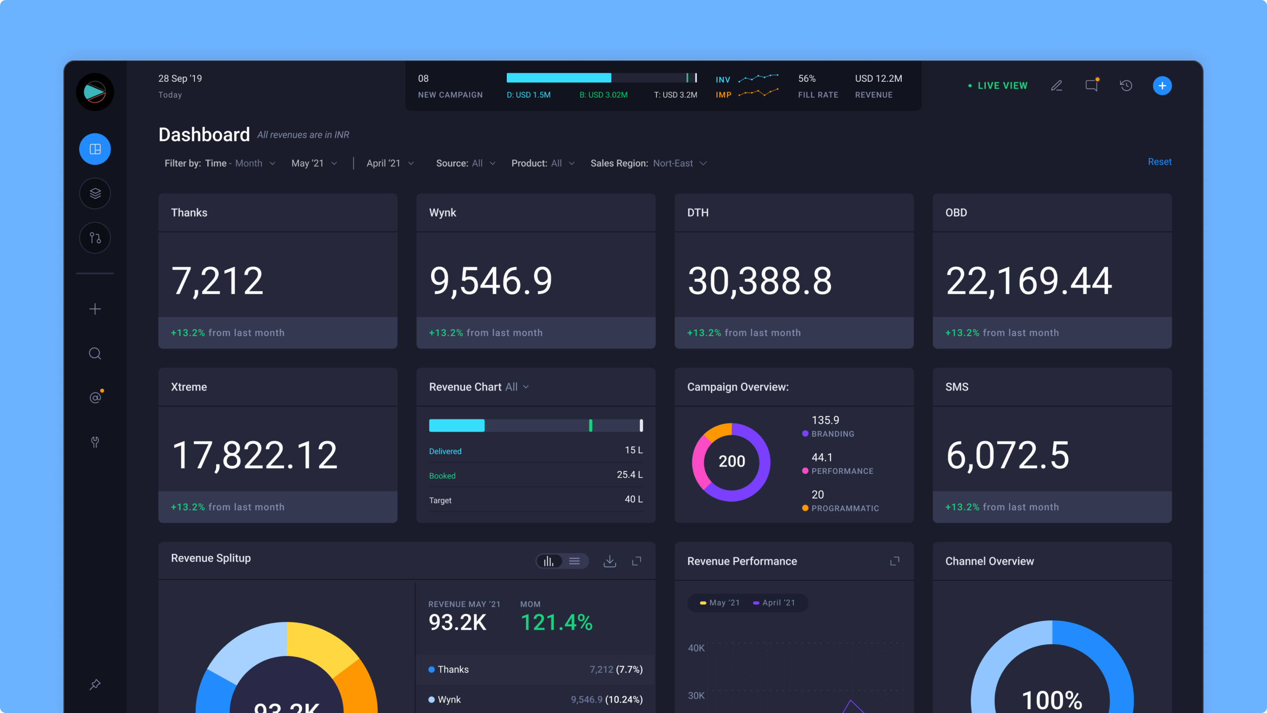Open the branch/merge icon in the sidebar
The height and width of the screenshot is (713, 1267).
coord(95,238)
